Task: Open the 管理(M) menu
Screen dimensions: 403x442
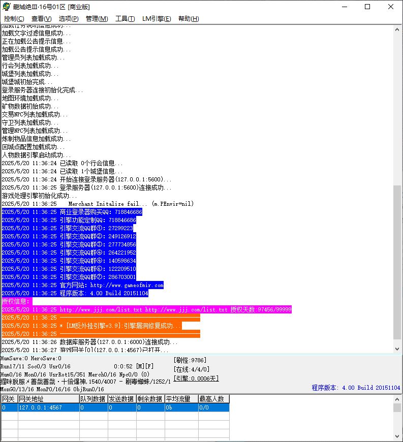Action: [97, 19]
